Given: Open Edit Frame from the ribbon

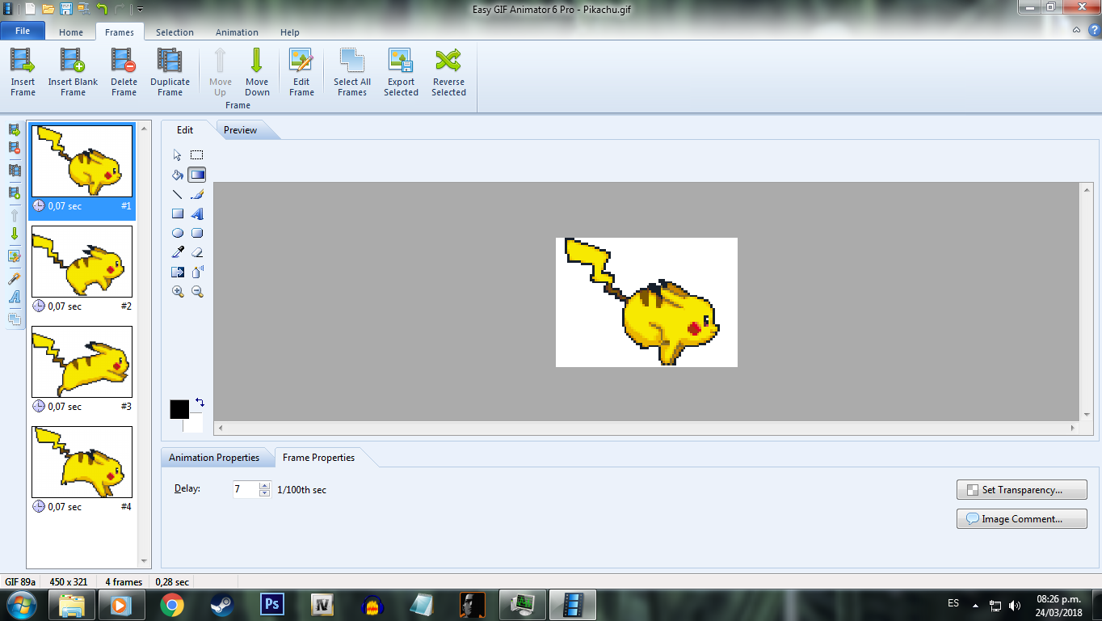Looking at the screenshot, I should pyautogui.click(x=301, y=73).
